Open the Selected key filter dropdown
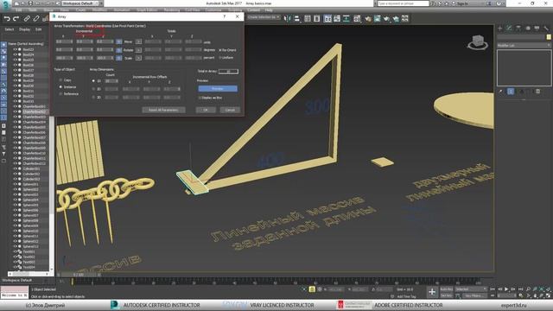The height and width of the screenshot is (311, 553). (x=470, y=289)
